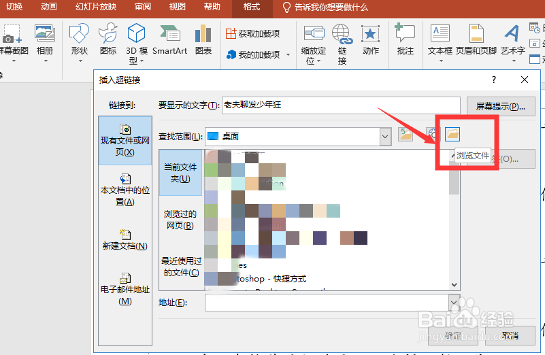Open the View tab
The image size is (545, 355).
click(178, 7)
